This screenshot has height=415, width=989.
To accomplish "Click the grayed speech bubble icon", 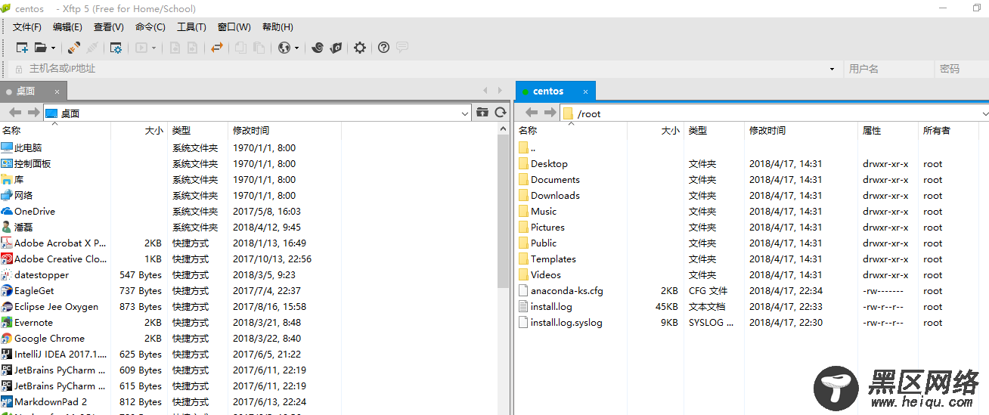I will point(401,48).
